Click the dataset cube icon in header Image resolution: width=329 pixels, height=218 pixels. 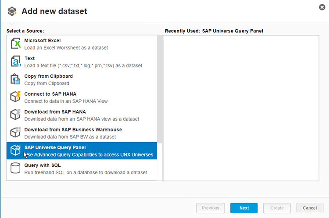tap(12, 12)
